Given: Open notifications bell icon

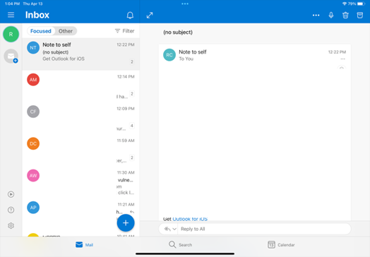Looking at the screenshot, I should click(130, 16).
